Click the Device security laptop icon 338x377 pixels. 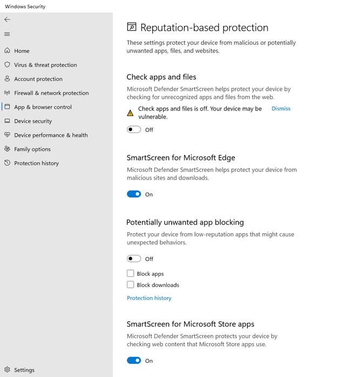[x=7, y=121]
